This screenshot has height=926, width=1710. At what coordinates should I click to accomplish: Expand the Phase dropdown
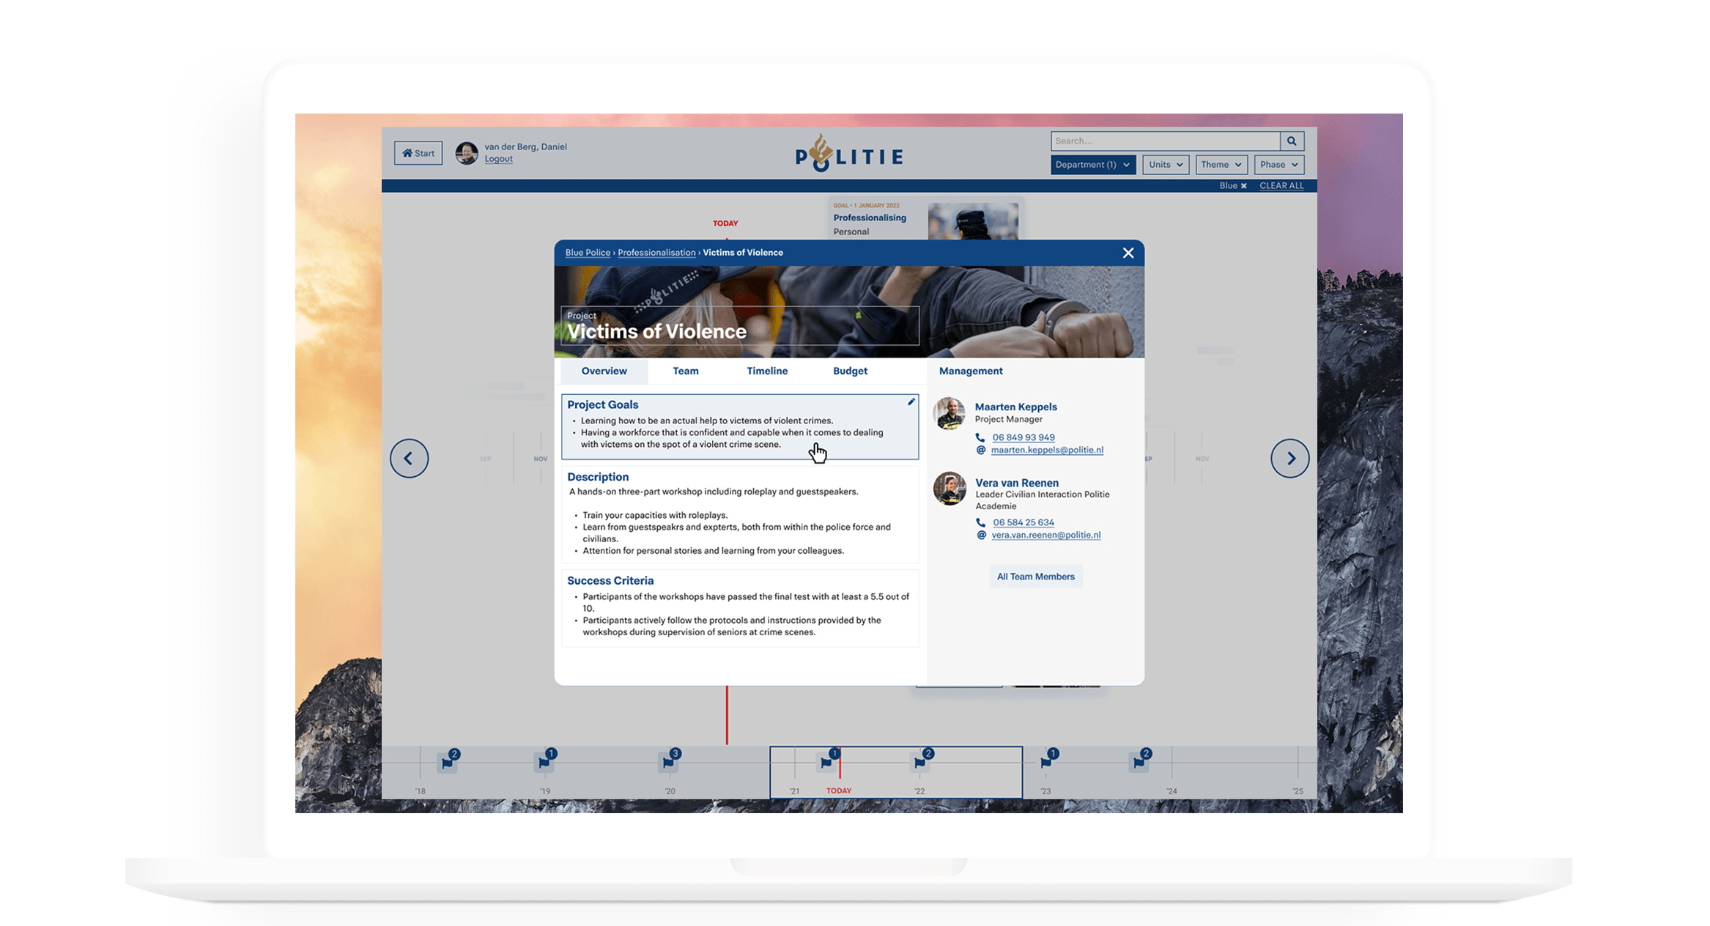[x=1278, y=165]
